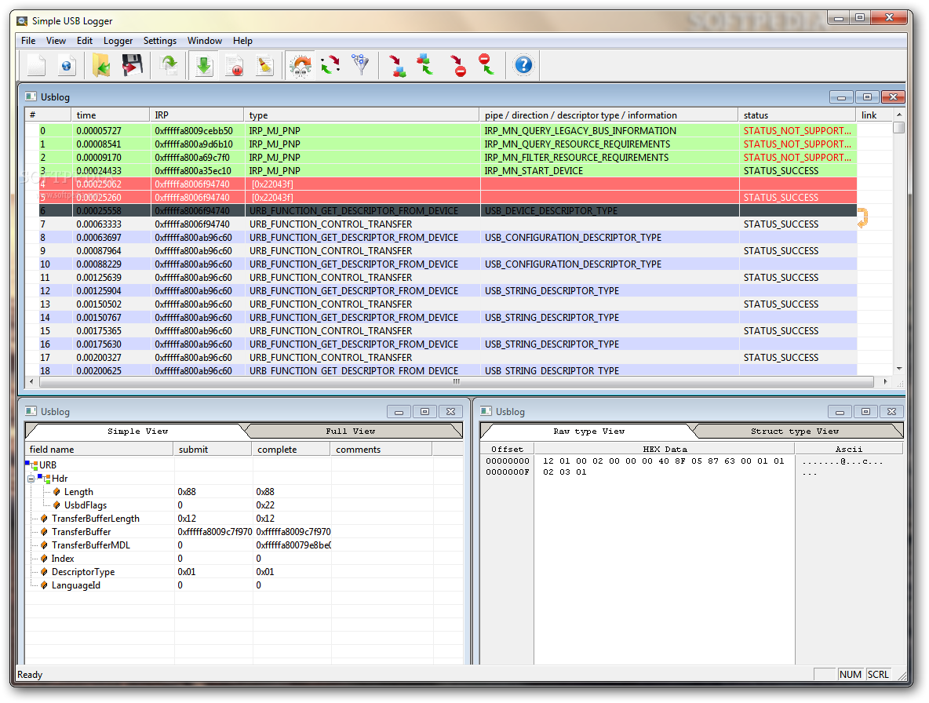Clear the log using broom icon
Screen dimensions: 929x703
(265, 65)
